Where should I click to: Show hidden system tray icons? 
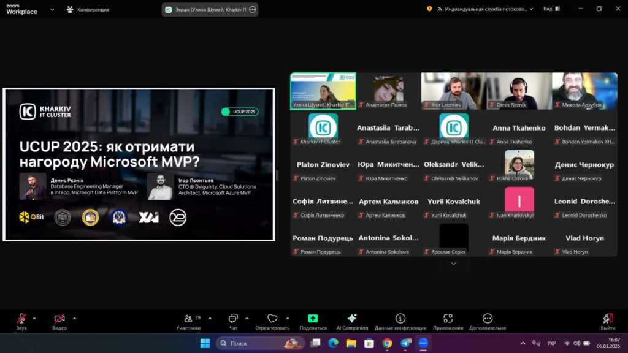(x=523, y=343)
